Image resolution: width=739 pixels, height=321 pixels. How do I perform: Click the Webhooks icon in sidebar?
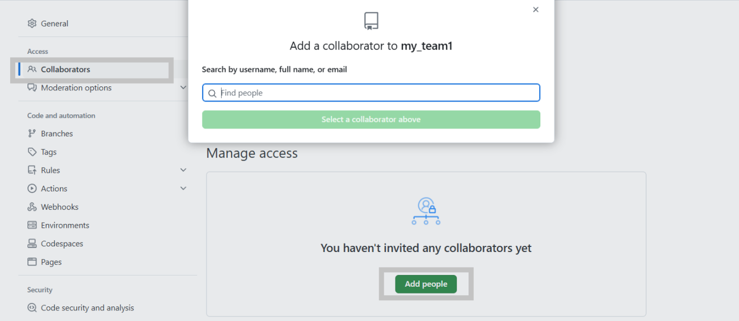tap(32, 207)
